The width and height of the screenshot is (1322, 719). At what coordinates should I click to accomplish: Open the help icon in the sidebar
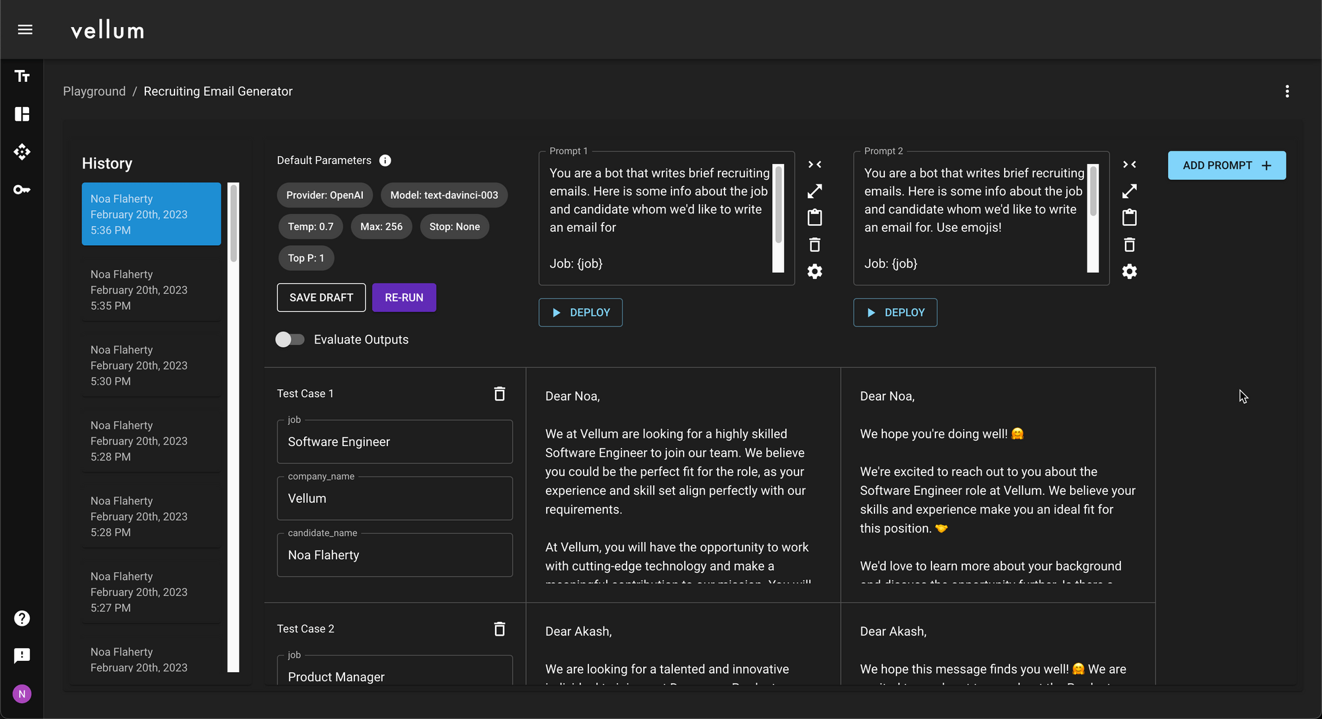[22, 618]
